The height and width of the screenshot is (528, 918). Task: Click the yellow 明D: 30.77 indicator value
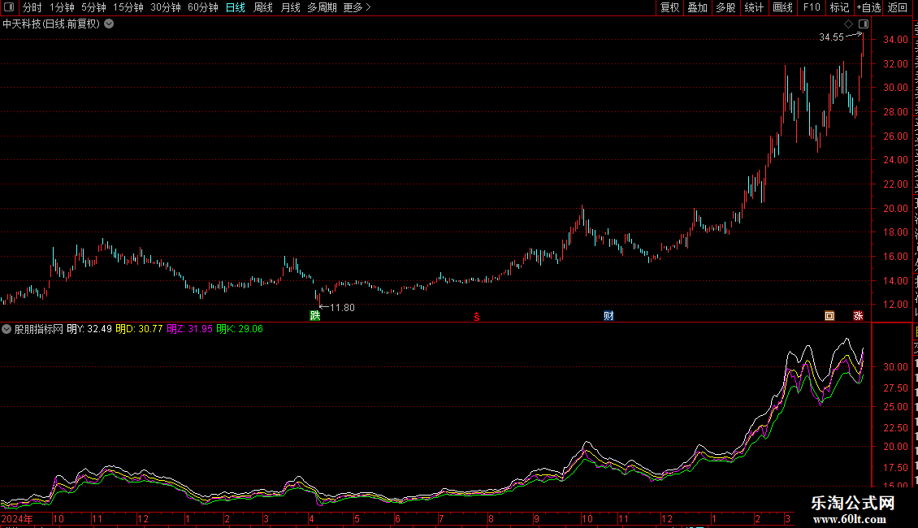click(139, 329)
